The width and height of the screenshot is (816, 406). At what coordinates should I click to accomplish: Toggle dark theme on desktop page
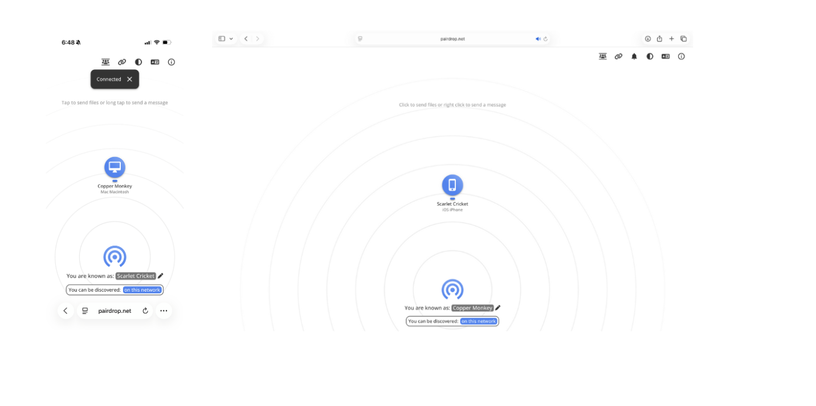point(650,56)
